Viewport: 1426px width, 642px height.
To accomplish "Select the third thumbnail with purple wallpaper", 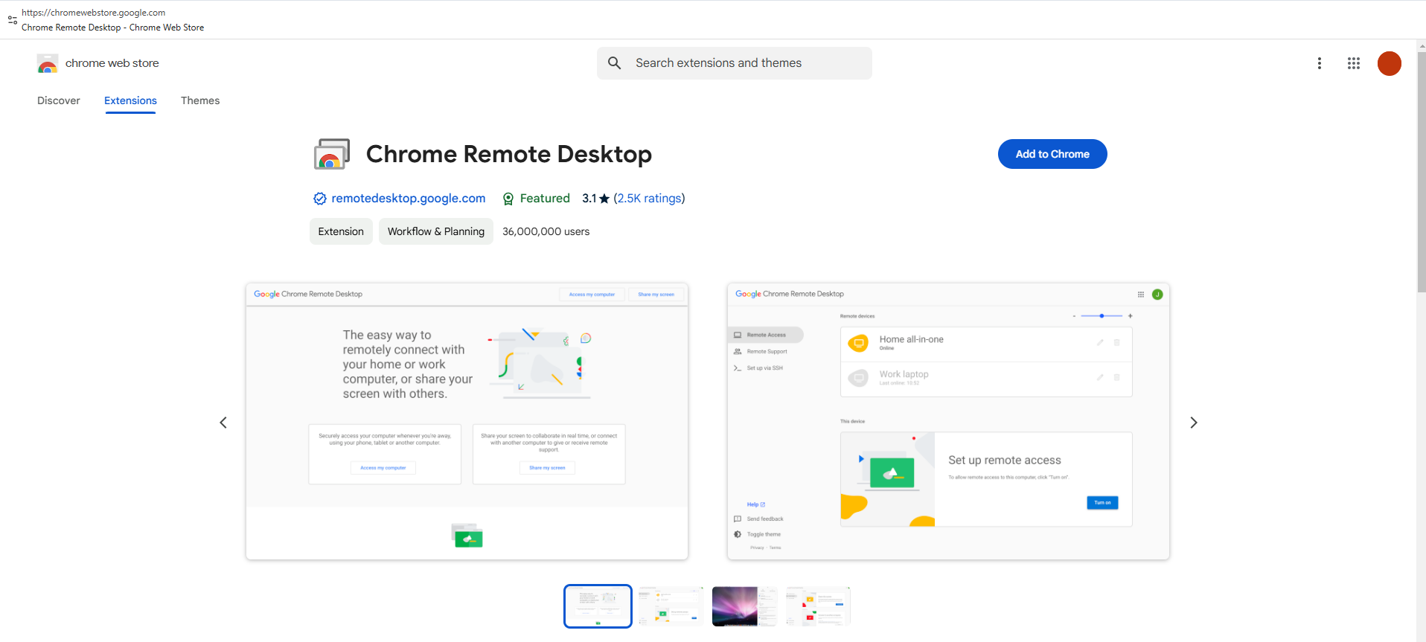I will point(744,606).
